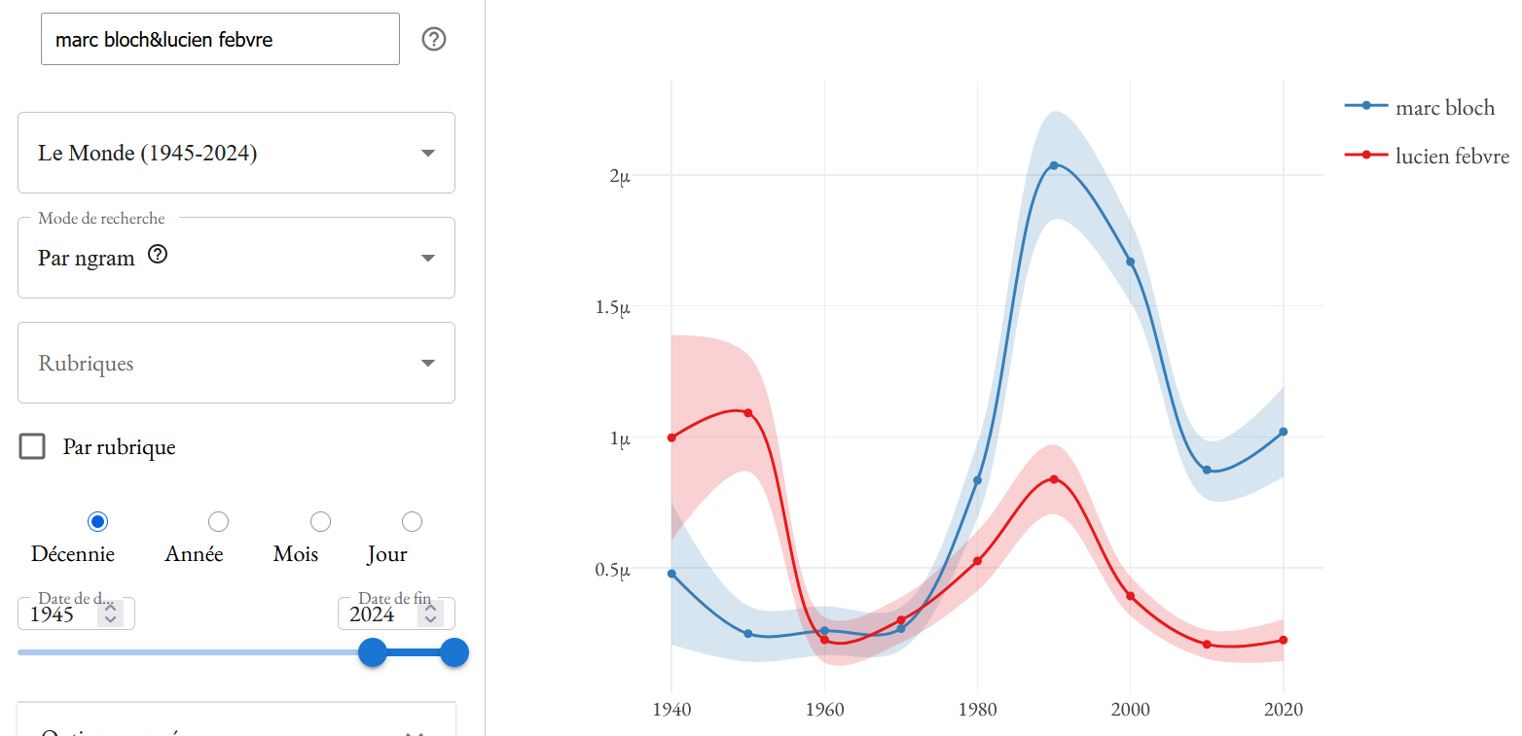Screen dimensions: 1522x736
Task: Open the Le Monde (1945-2024) corpus dropdown
Action: (236, 153)
